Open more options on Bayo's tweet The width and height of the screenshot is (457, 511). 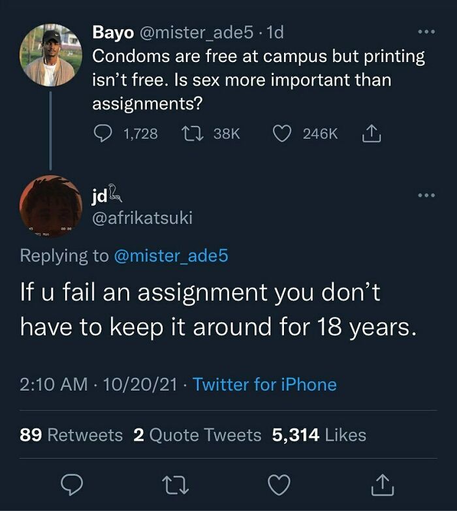pos(426,31)
